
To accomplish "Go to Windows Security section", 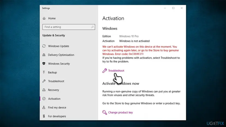I will 59,64.
